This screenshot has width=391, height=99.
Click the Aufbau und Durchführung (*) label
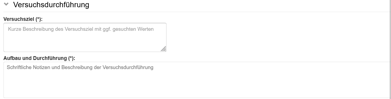[39, 58]
